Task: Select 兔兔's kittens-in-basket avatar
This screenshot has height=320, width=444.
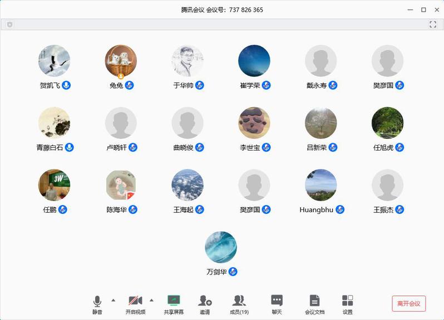Action: point(121,61)
